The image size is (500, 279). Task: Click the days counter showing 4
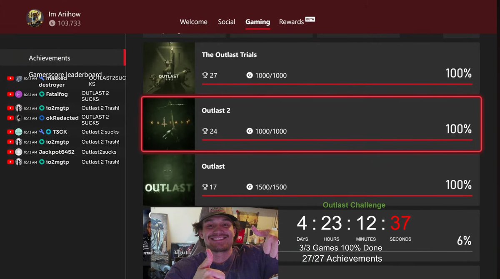tap(302, 224)
